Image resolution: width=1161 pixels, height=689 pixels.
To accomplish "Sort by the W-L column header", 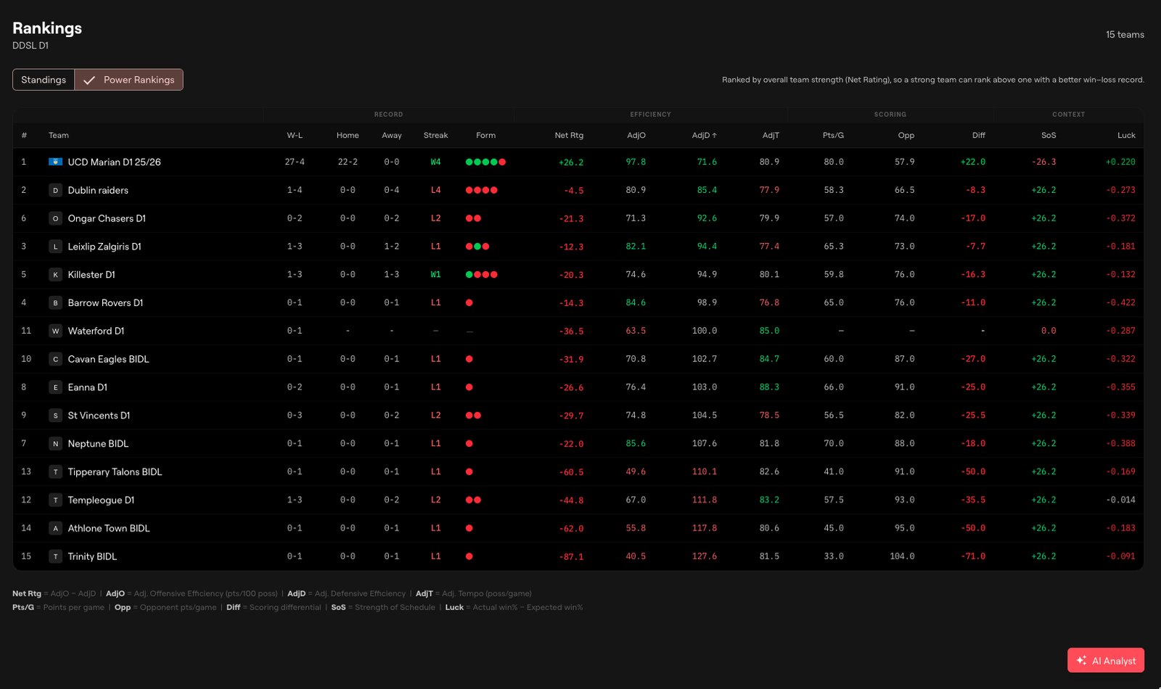I will pos(295,136).
